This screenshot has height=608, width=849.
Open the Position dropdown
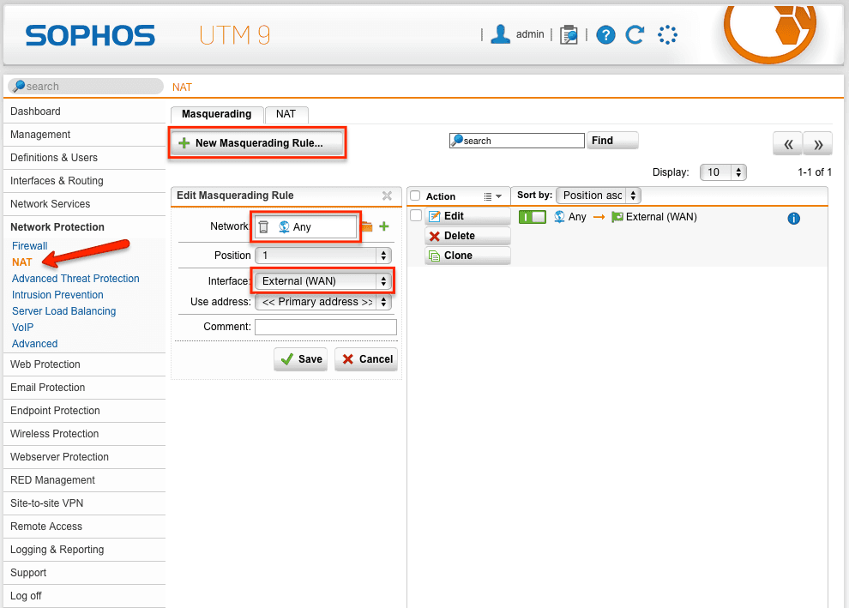click(x=323, y=256)
